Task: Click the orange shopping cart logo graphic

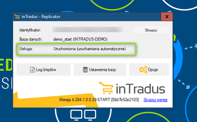Action: (x=107, y=88)
